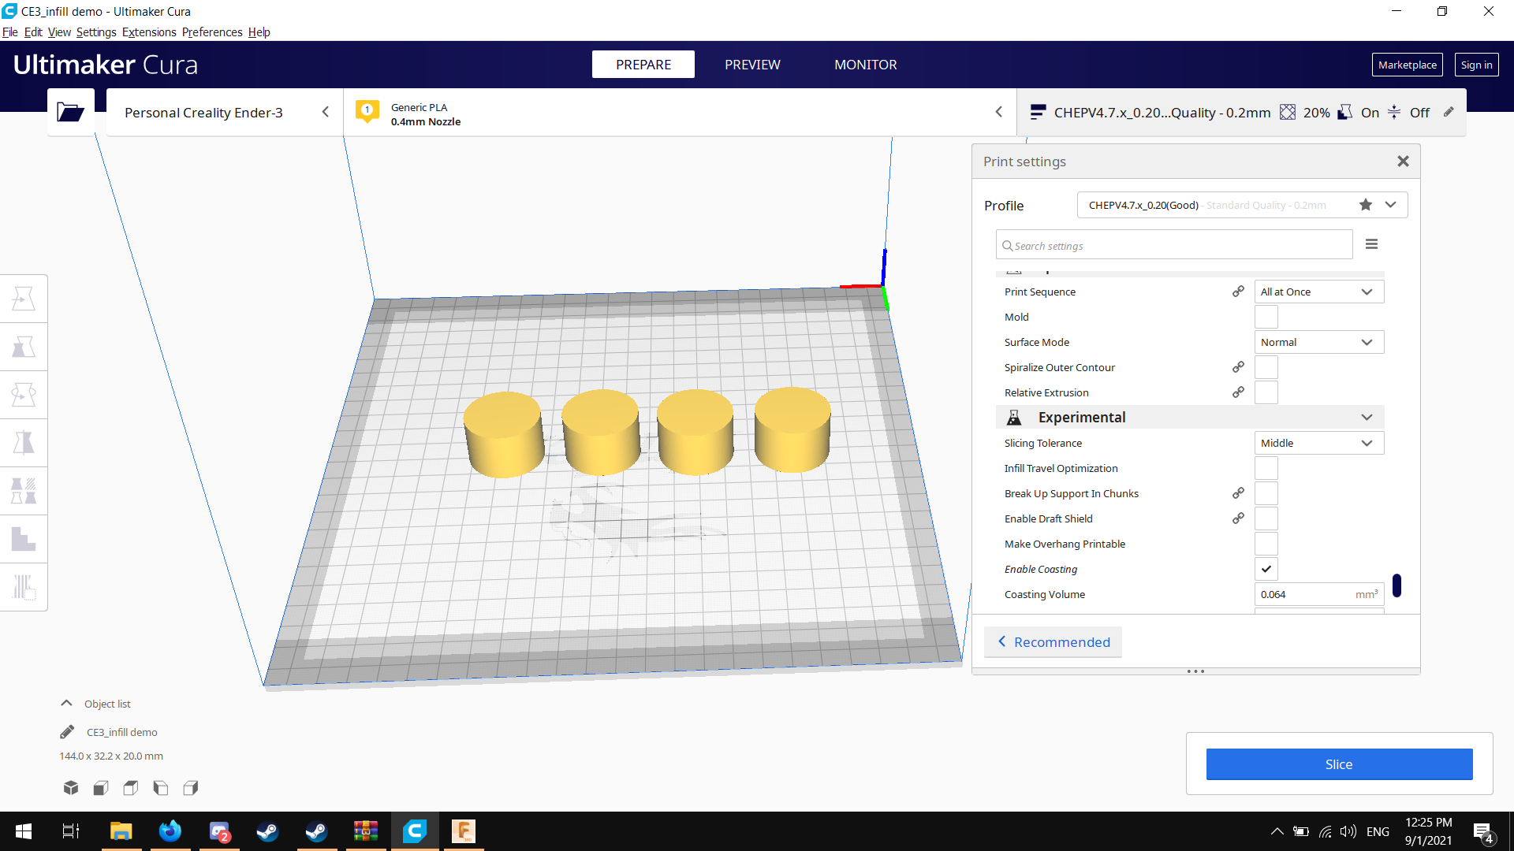Open file using the folder icon
Image resolution: width=1514 pixels, height=851 pixels.
[x=70, y=113]
